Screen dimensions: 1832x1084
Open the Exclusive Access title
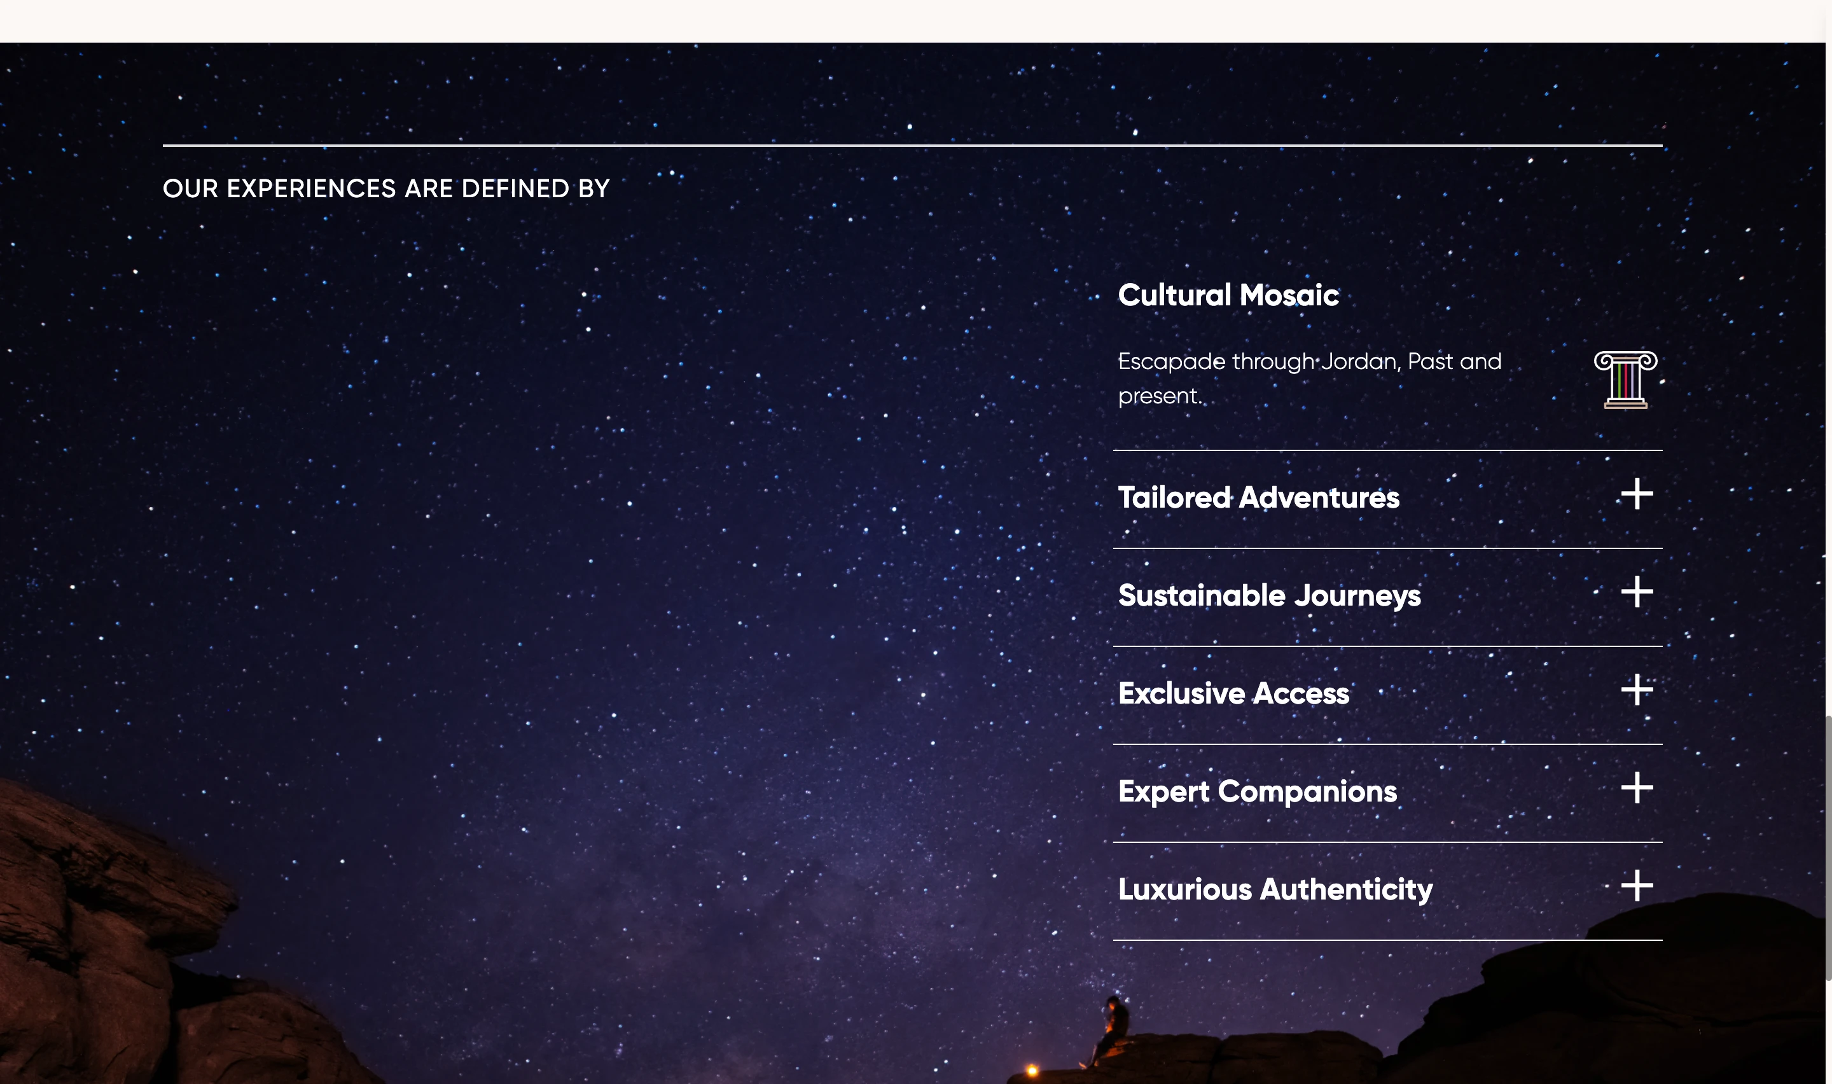click(x=1233, y=693)
